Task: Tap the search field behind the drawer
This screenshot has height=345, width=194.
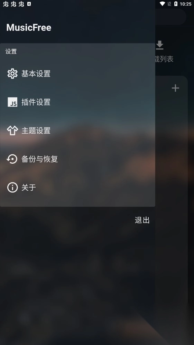Action: [170, 17]
